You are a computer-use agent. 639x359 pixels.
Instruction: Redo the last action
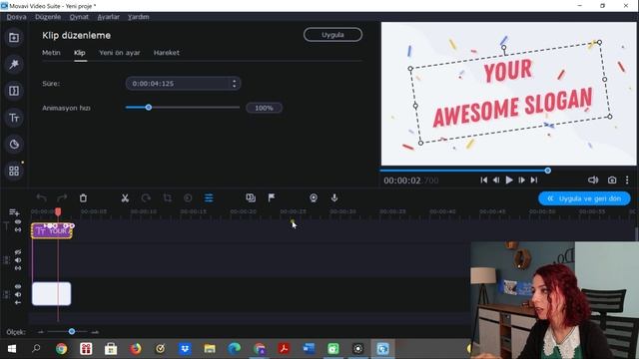click(x=62, y=197)
